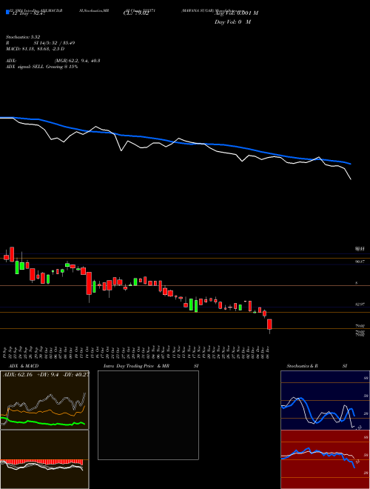
Task: Click the red MACD histogram bars
Action: pyautogui.click(x=41, y=462)
